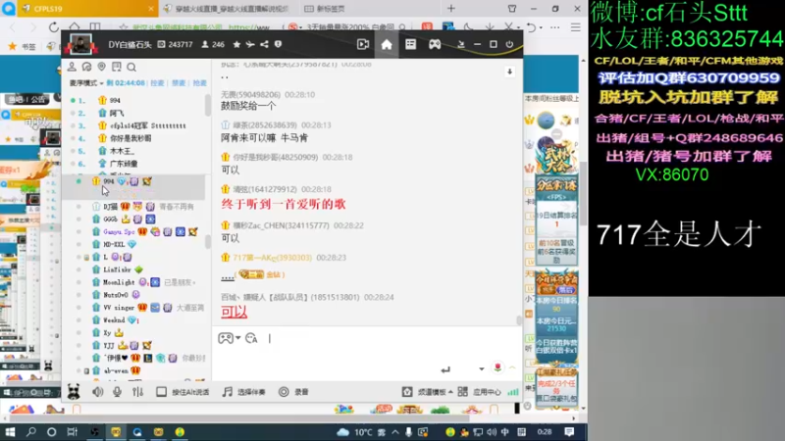The width and height of the screenshot is (785, 441).
Task: Open the browser hamburger menu
Action: (x=576, y=27)
